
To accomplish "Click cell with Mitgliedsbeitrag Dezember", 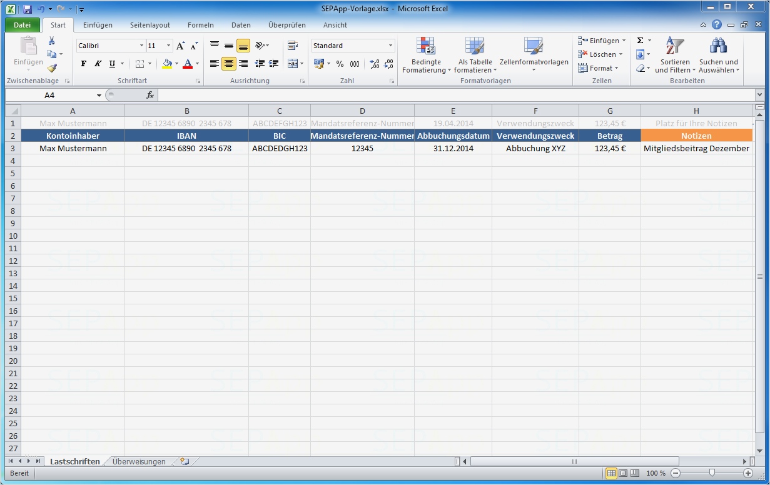I will 696,148.
